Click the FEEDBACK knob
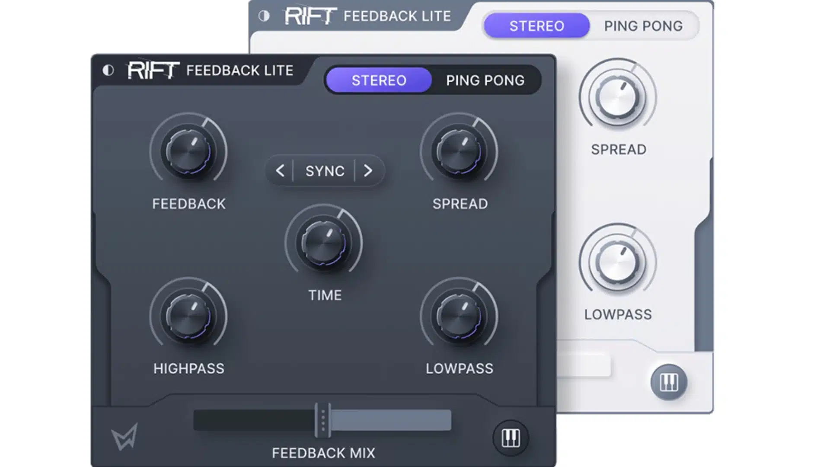The image size is (830, 467). click(x=188, y=151)
